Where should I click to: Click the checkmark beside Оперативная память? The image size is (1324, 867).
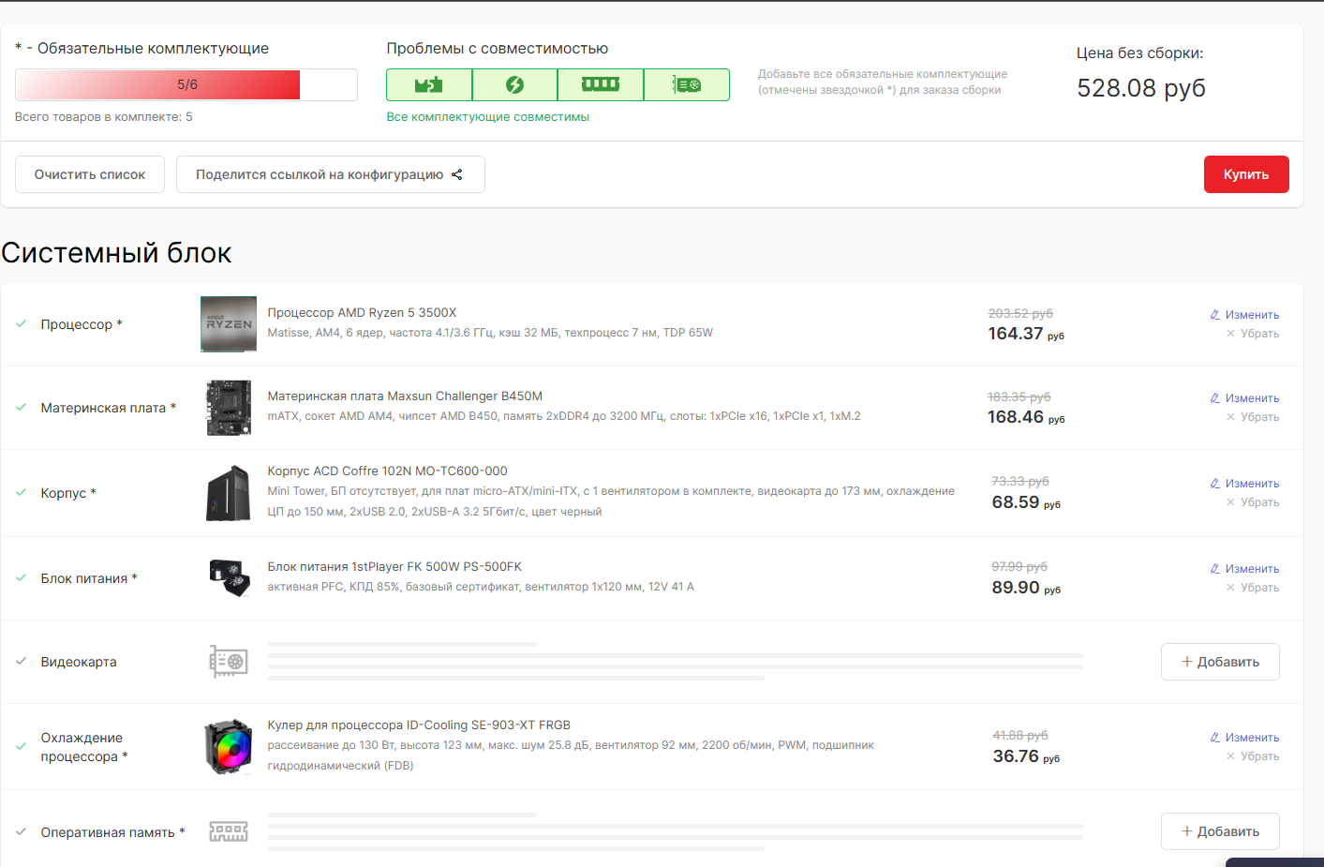click(21, 832)
